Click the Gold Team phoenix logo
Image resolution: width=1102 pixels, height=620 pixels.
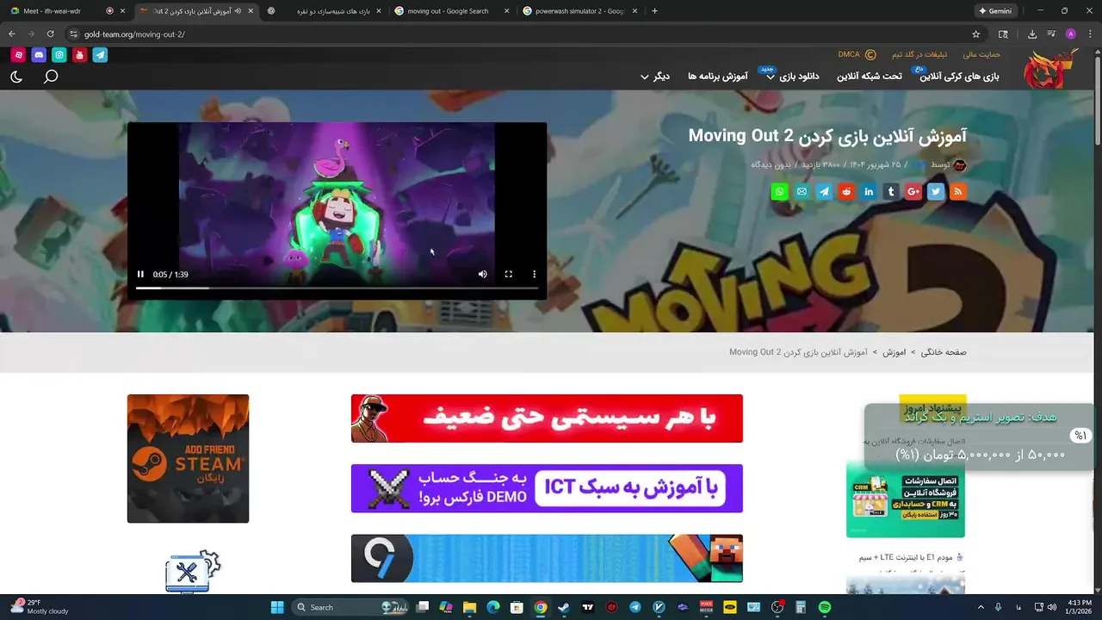coord(1051,69)
